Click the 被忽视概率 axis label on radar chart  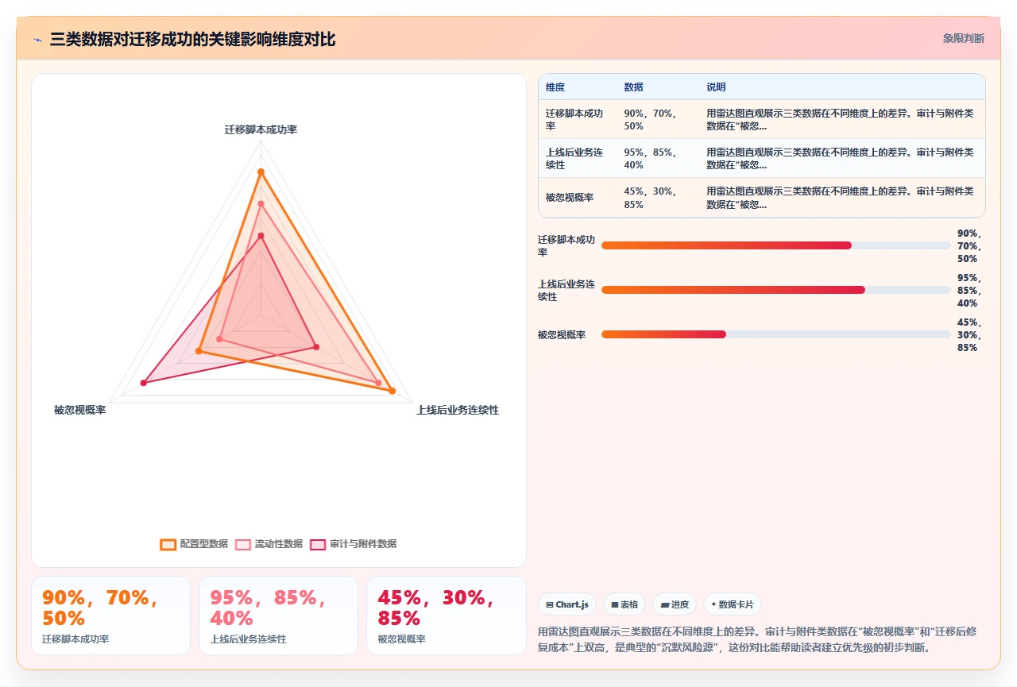point(79,410)
